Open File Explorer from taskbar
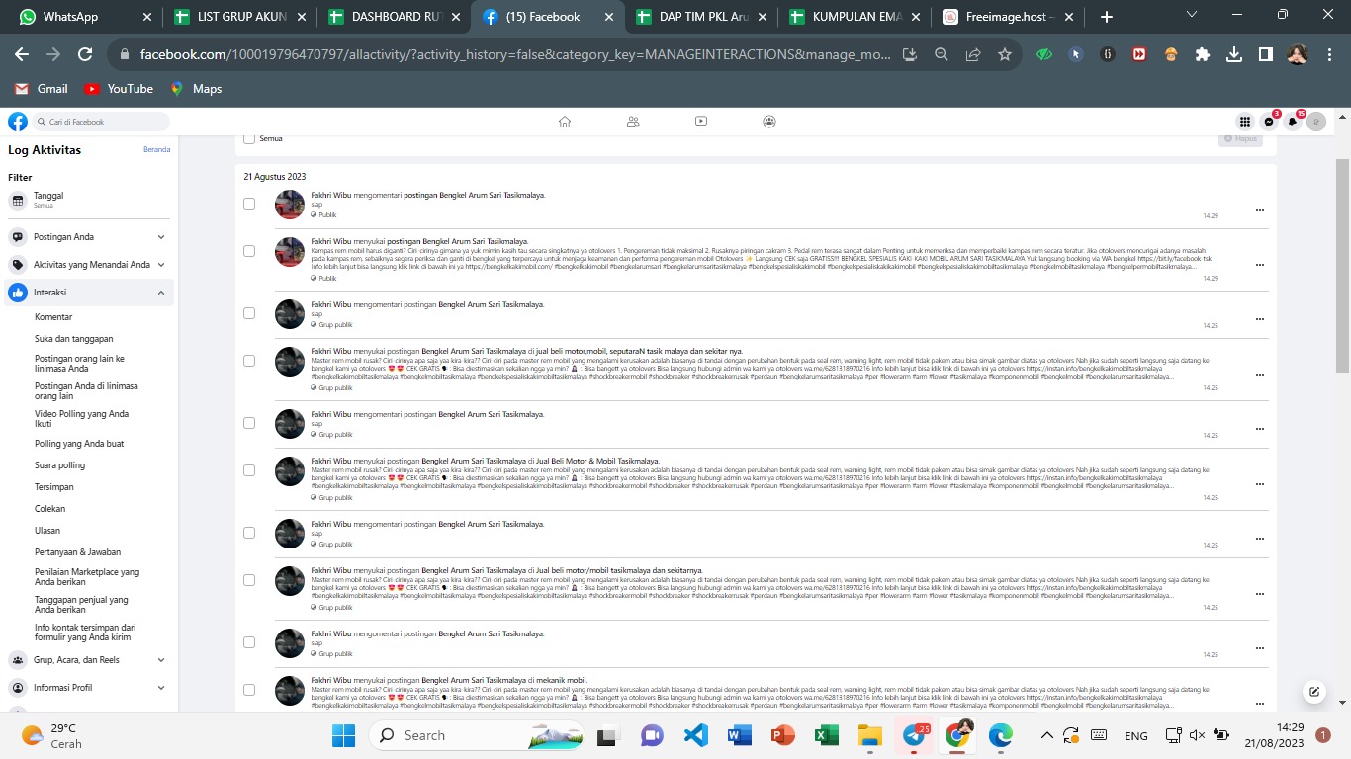 point(870,735)
